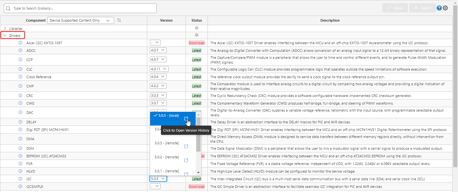Click the Cancel button
Viewport: 458px width, 192px height.
click(x=422, y=8)
